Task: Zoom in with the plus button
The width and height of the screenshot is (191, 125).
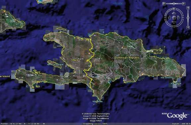Action: (188, 8)
